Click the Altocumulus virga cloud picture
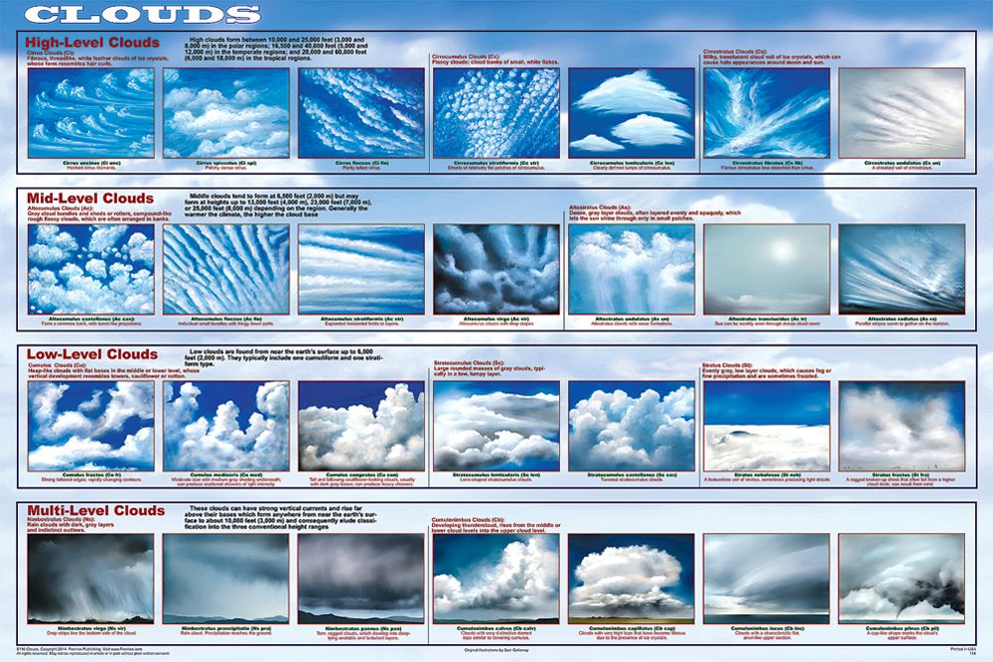 [x=496, y=269]
